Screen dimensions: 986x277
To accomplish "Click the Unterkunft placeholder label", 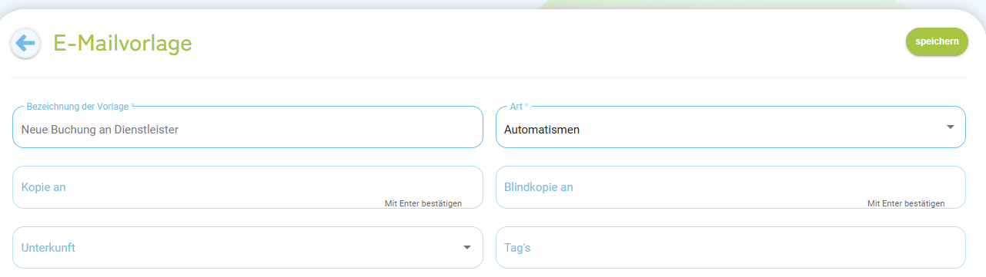I will coord(48,248).
